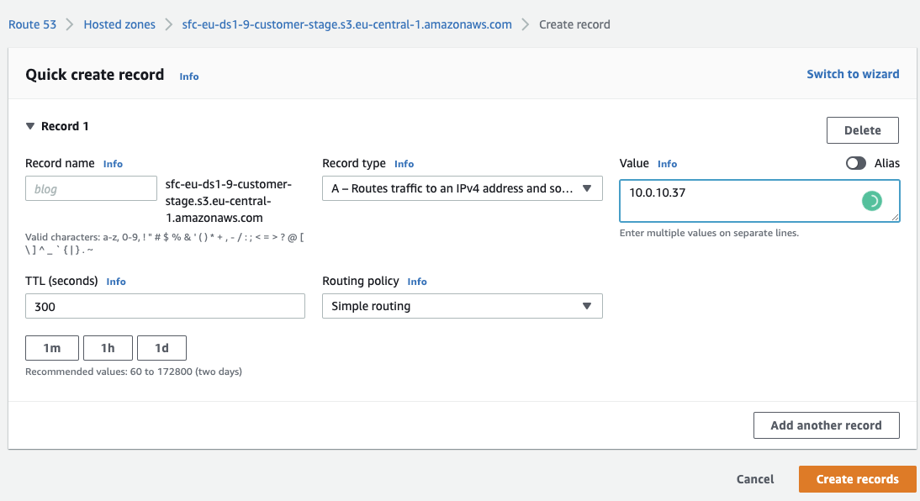Click the Info icon beside Record type
The width and height of the screenshot is (920, 501).
[x=404, y=163]
